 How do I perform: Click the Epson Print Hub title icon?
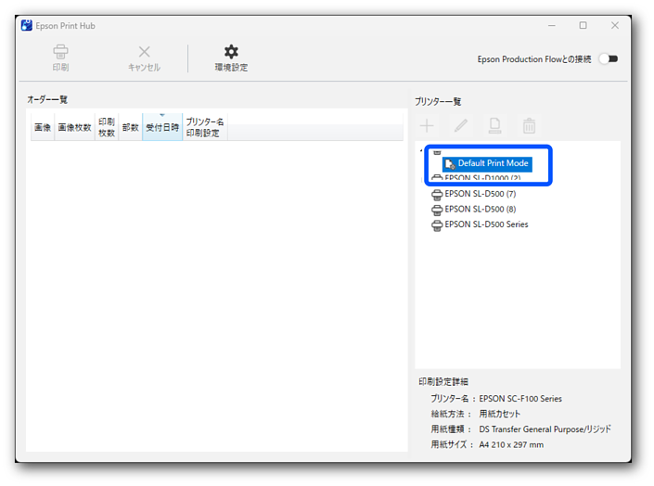27,26
